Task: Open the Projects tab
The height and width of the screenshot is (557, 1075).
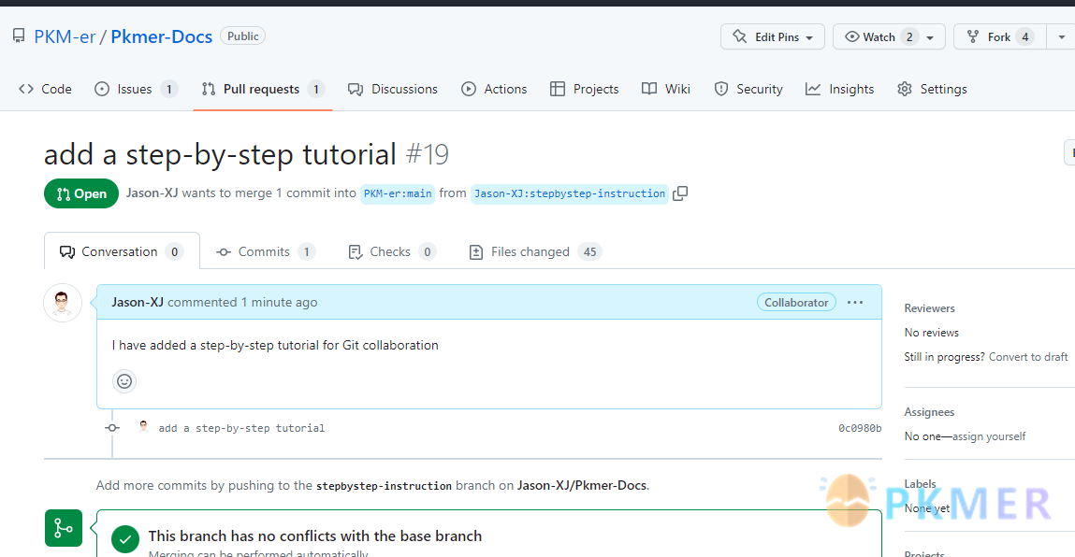Action: pos(584,89)
